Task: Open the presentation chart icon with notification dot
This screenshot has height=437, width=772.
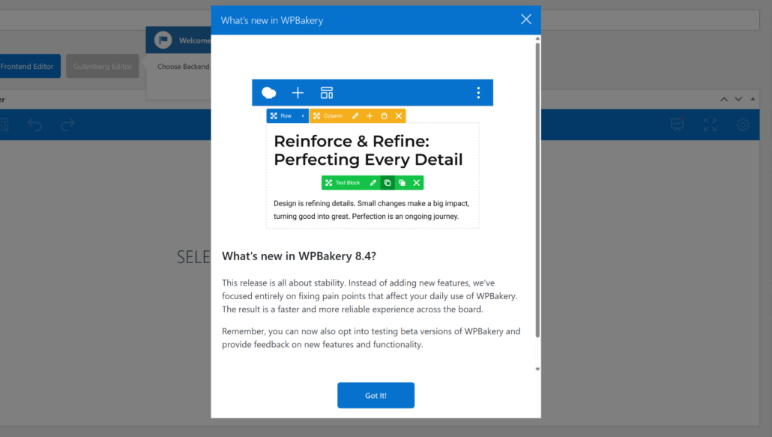Action: [x=677, y=124]
